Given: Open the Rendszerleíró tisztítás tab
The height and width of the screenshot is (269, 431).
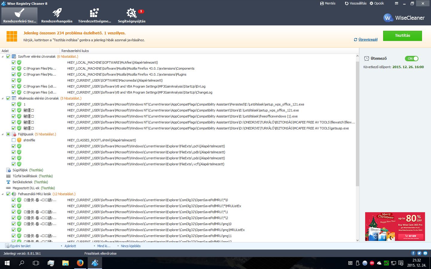Looking at the screenshot, I should point(19,16).
